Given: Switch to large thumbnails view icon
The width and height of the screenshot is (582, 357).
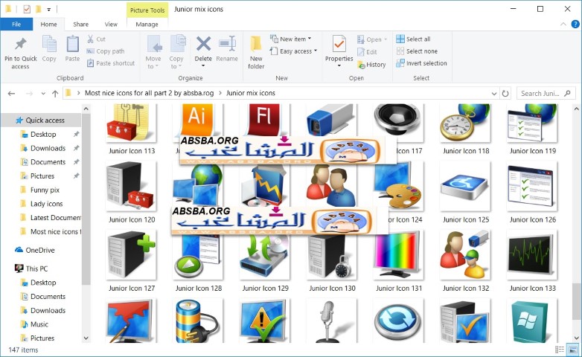Looking at the screenshot, I should 573,350.
